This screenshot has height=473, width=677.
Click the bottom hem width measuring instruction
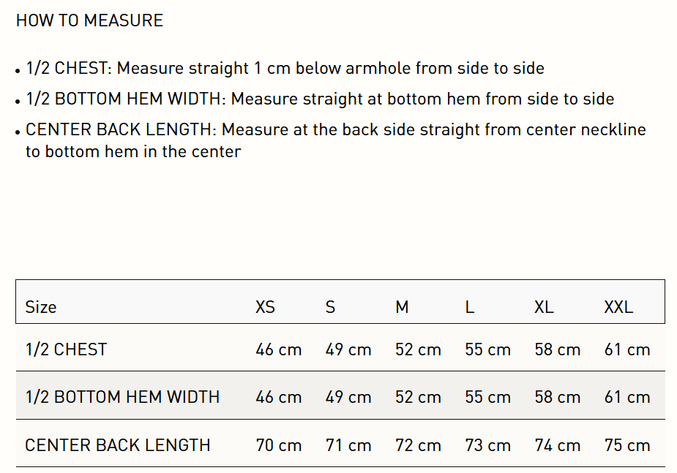coord(320,99)
